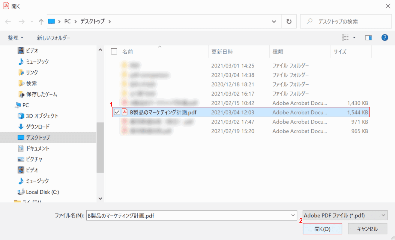Click the navigation pane scroll up arrow
The height and width of the screenshot is (240, 395).
(x=100, y=50)
